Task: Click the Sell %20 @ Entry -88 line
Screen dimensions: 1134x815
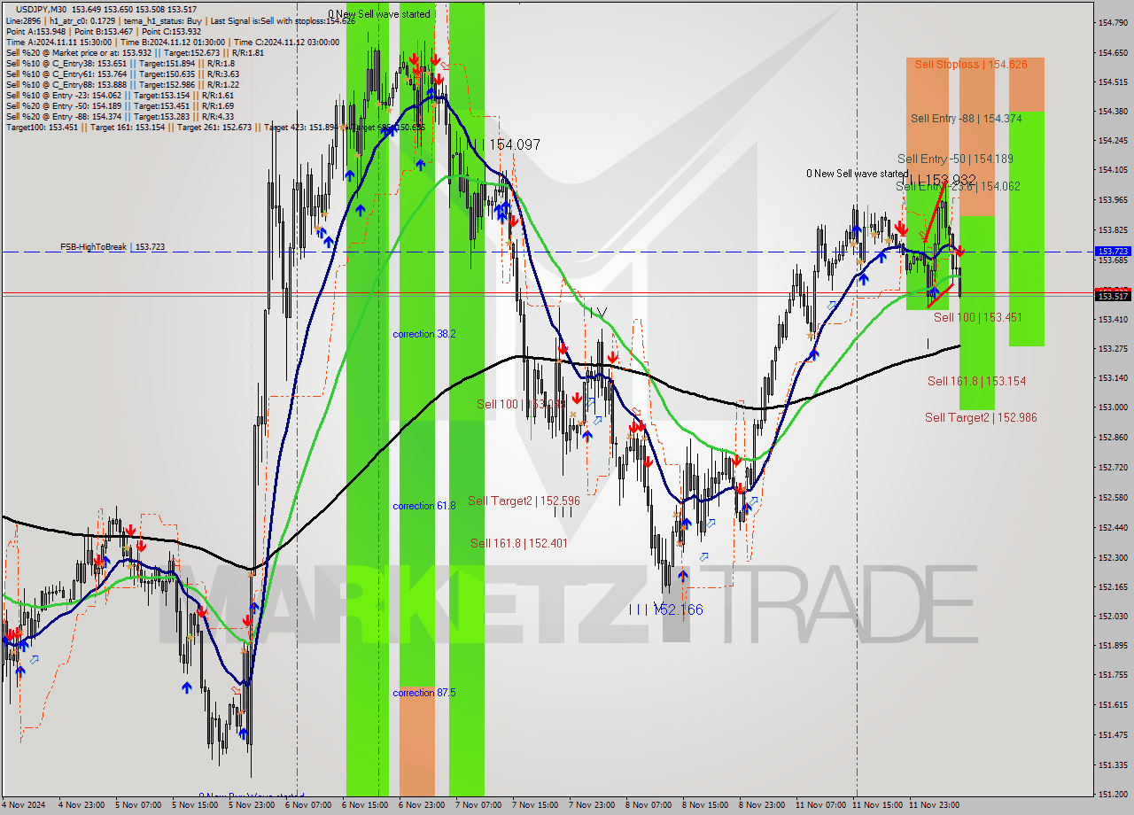Action: (120, 117)
